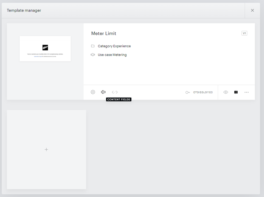
Task: Open the V1 version badge
Action: (244, 33)
